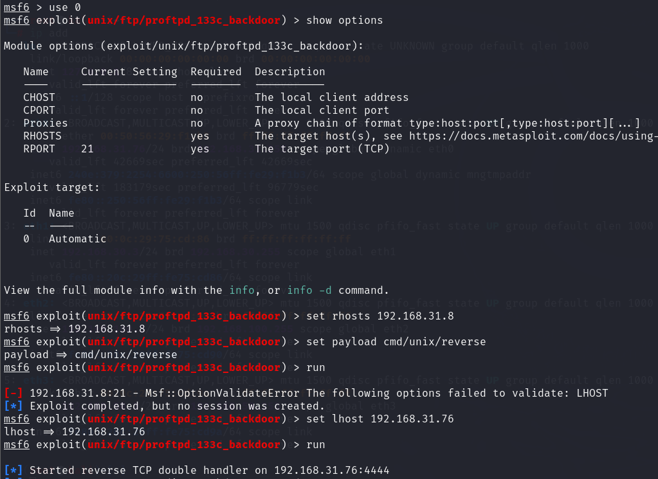Click the 'Exploit target:' heading
The image size is (658, 479).
(x=51, y=188)
